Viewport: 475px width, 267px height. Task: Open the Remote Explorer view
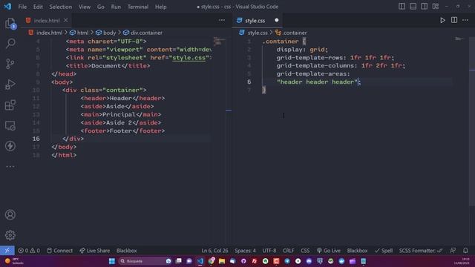pos(10,125)
